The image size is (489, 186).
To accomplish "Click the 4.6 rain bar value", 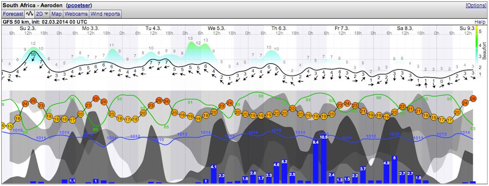I will point(276,165).
